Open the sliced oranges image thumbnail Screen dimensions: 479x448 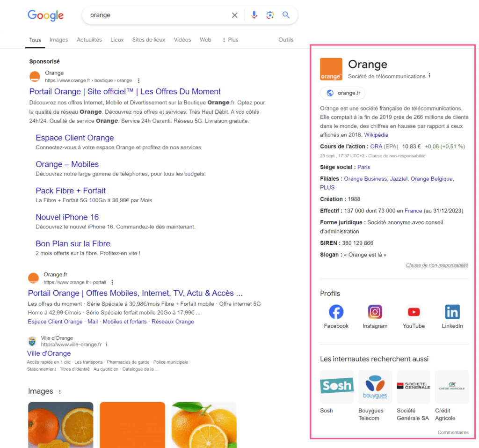[x=60, y=425]
